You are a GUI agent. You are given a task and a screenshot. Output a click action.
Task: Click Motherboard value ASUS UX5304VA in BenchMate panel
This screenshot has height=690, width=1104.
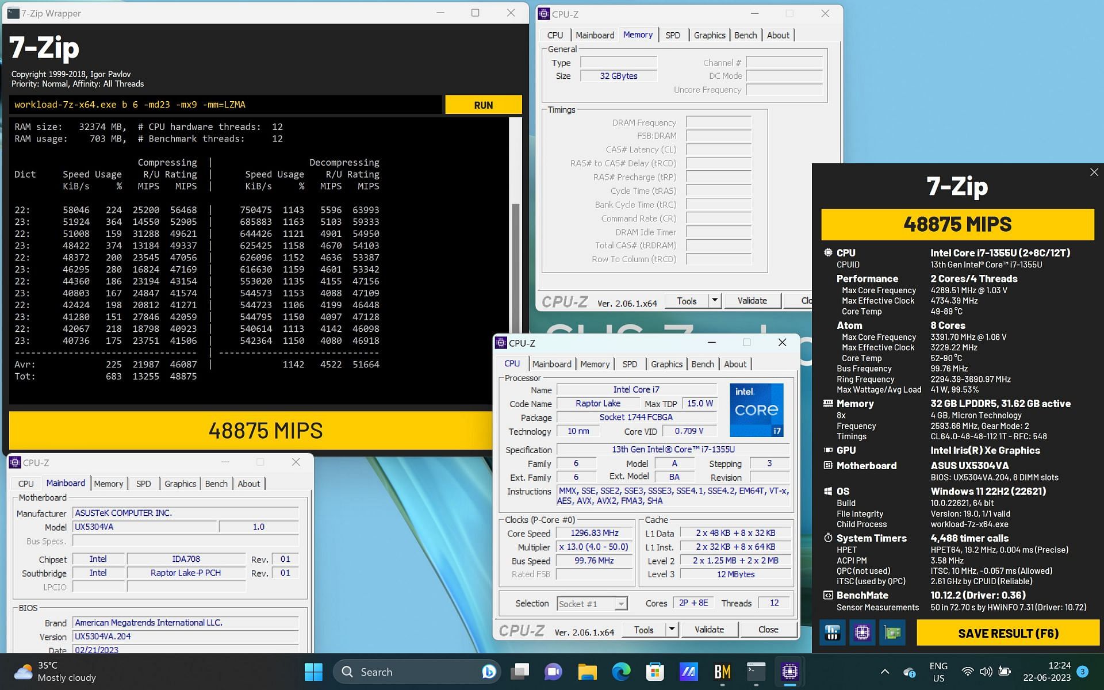(x=969, y=466)
